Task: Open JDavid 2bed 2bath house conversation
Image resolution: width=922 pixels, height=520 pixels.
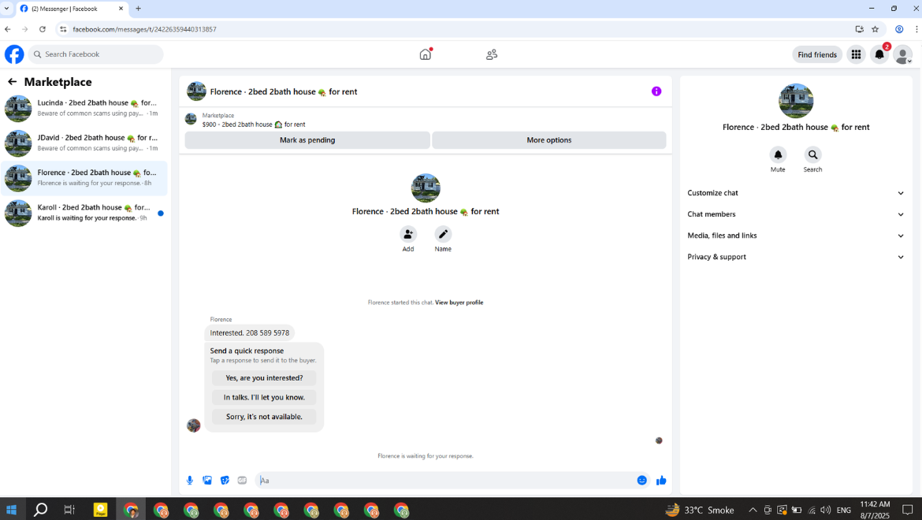Action: click(84, 143)
